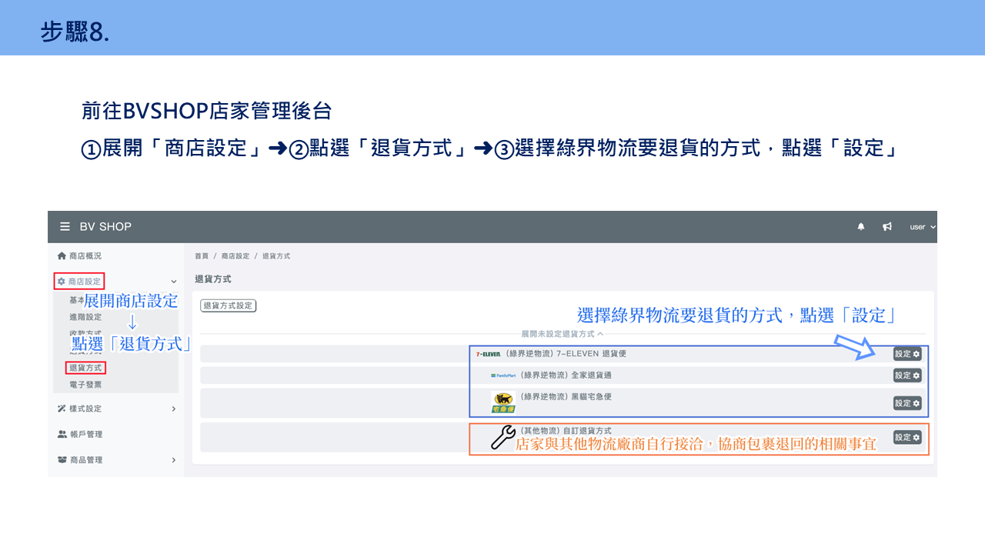
Task: Click the home icon next to 商店概況
Action: (x=62, y=256)
